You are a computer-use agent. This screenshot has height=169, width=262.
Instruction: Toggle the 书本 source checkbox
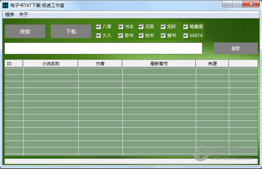(121, 26)
